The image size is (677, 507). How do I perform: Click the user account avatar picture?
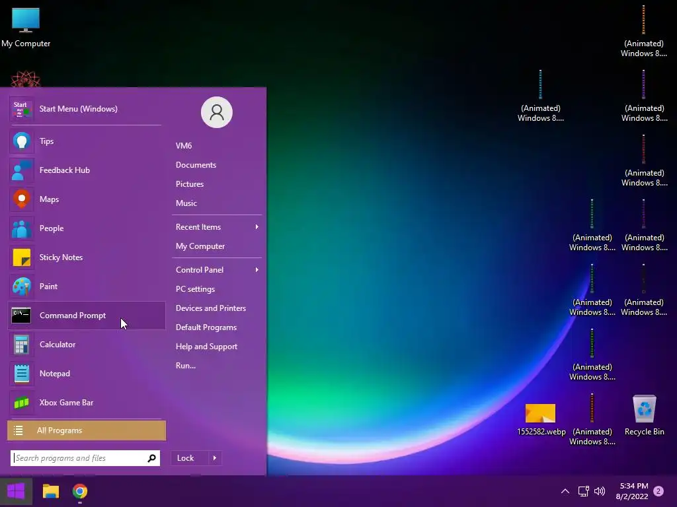click(217, 112)
